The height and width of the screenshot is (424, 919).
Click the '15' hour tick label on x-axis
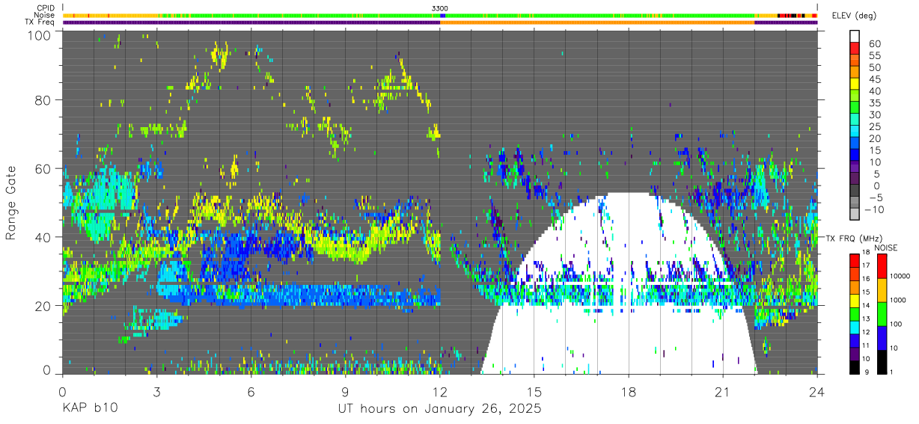click(534, 391)
